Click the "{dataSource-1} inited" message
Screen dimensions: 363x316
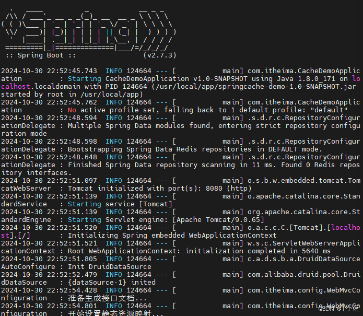112,283
